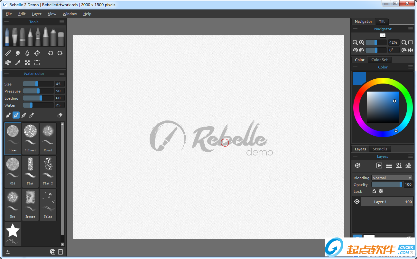Flip the canvas view horizontally
The image size is (417, 259).
point(411,50)
